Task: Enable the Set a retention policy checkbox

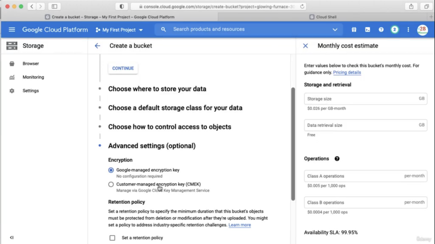Action: pyautogui.click(x=112, y=238)
